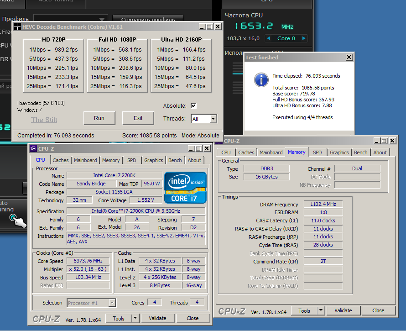The height and width of the screenshot is (331, 406).
Task: Click the Auto Tuning hand pointer icon
Action: click(18, 221)
